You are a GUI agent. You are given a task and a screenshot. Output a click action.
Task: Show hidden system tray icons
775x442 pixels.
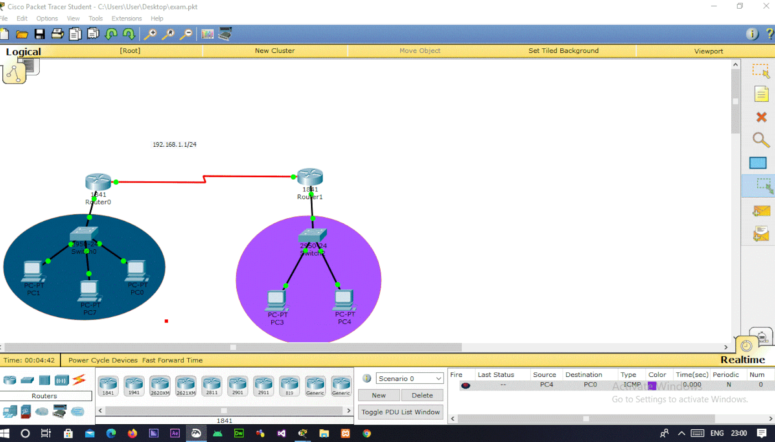(681, 433)
